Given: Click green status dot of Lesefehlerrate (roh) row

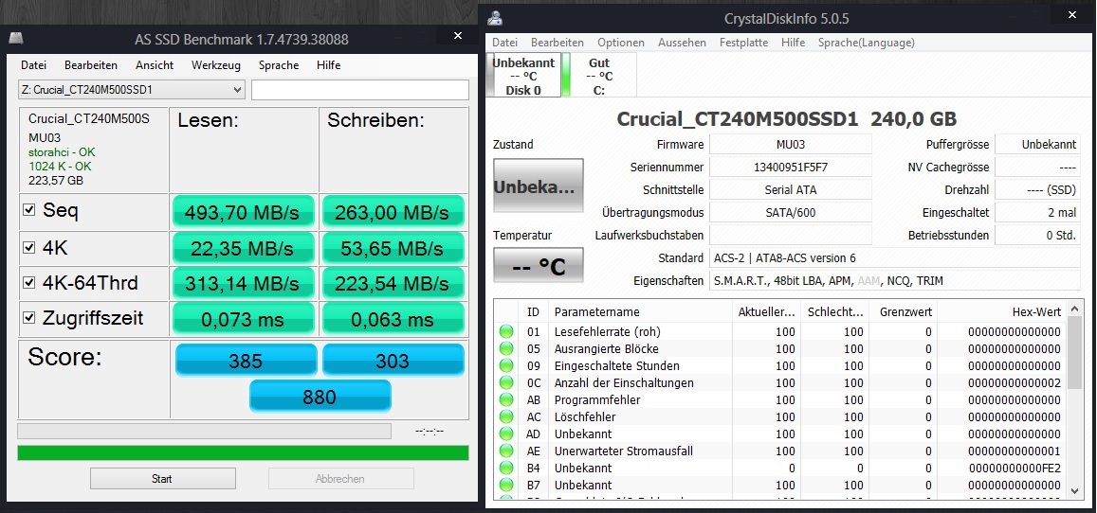Looking at the screenshot, I should click(x=506, y=331).
